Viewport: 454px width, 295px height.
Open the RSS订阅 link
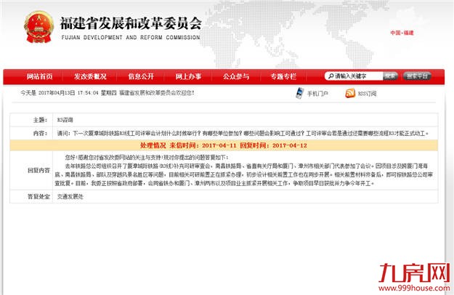click(x=367, y=94)
